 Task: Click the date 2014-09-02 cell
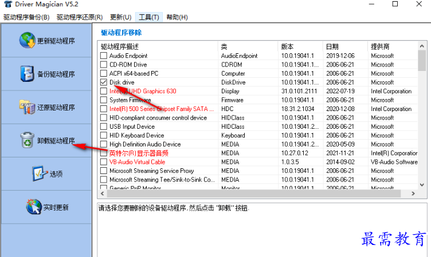pos(340,162)
